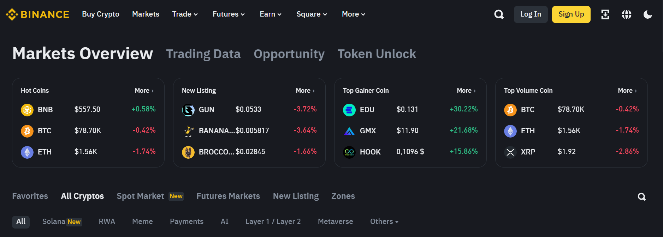This screenshot has width=663, height=237.
Task: Filter by the RWA category
Action: coord(107,221)
